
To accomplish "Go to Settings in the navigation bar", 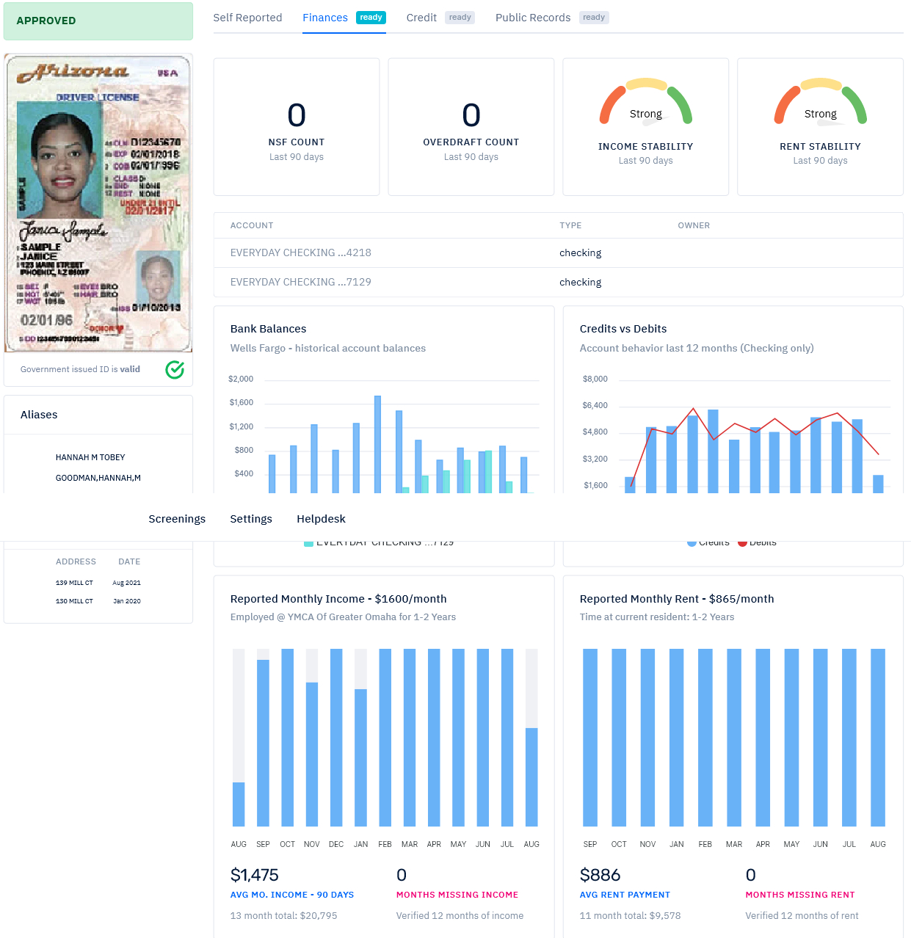I will [x=251, y=519].
